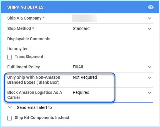Click the Displayable Comments label

(29, 39)
